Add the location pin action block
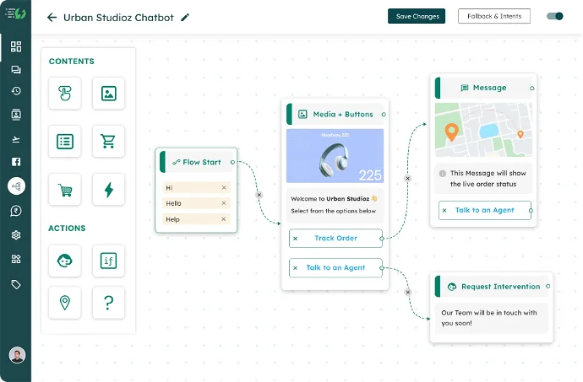 click(x=65, y=303)
